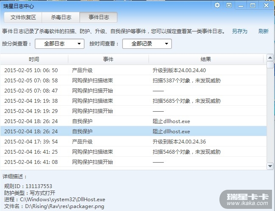Switch to 文件恢复区 tab
Image resolution: width=275 pixels, height=211 pixels.
23,17
